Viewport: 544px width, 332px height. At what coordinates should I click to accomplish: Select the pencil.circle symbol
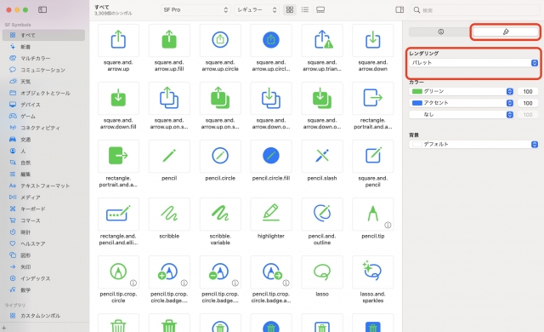(x=220, y=157)
